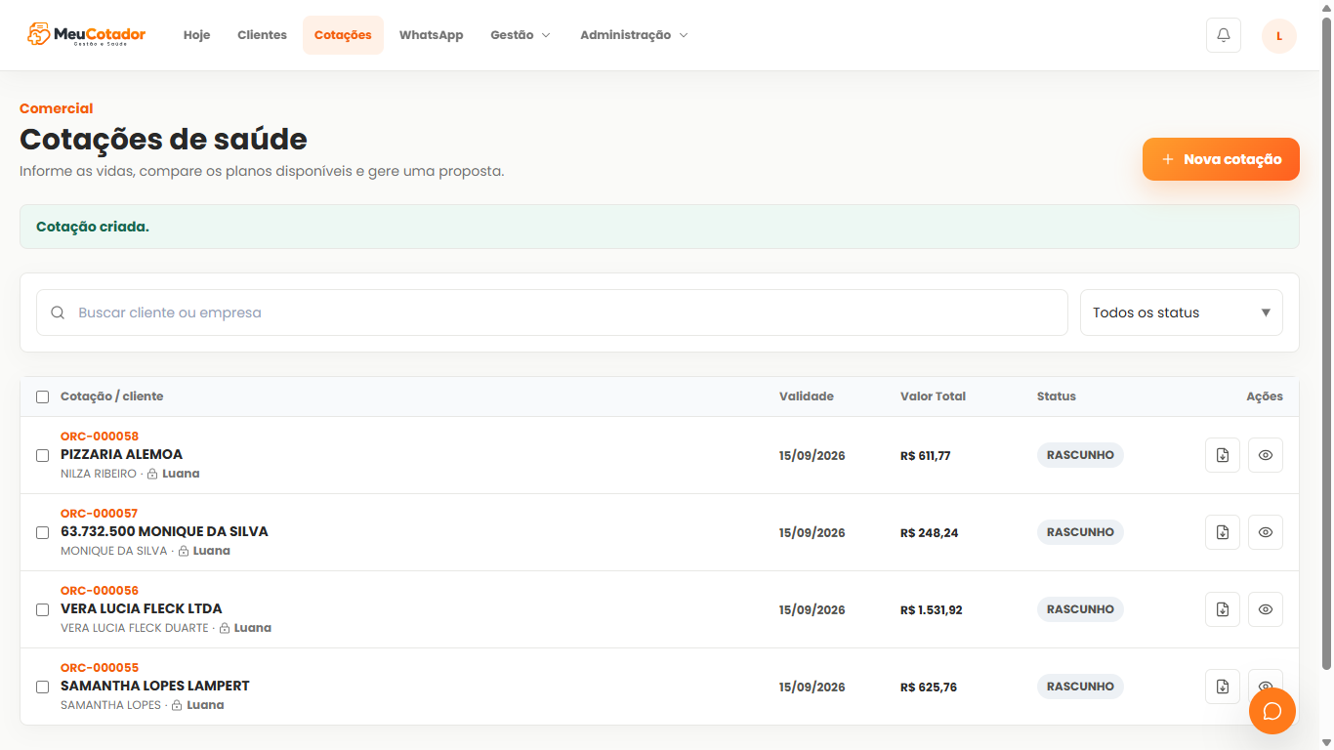The image size is (1334, 750).
Task: Click the value R$ 625,76
Action: [929, 687]
